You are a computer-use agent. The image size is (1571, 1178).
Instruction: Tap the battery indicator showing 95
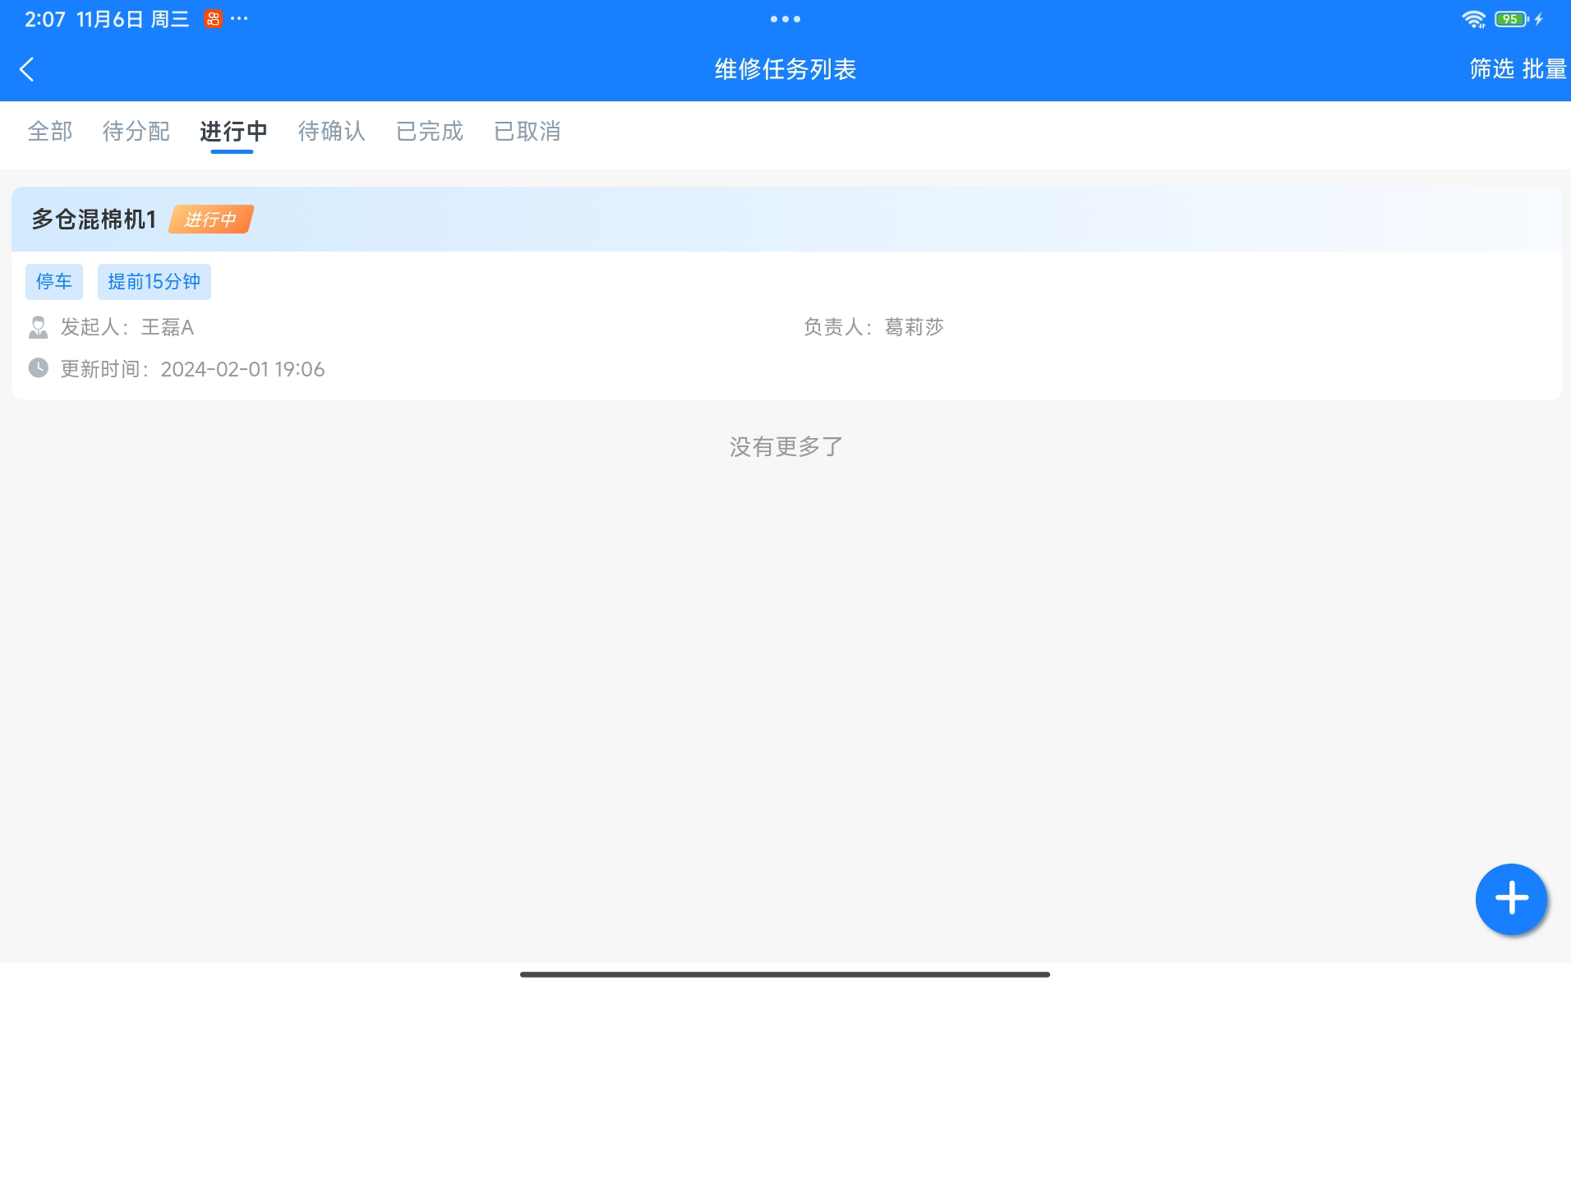1511,19
